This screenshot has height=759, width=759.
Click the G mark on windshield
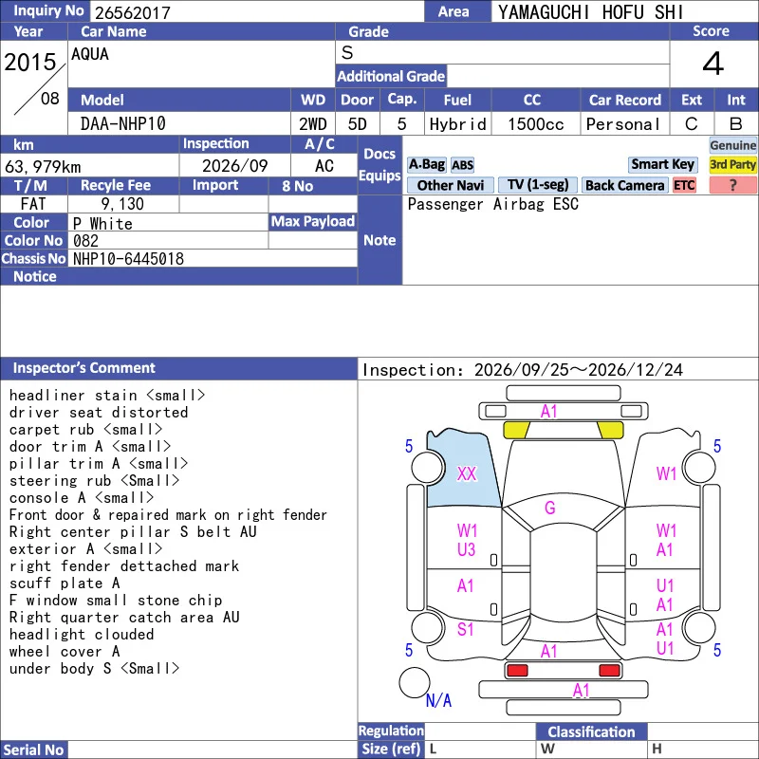pyautogui.click(x=550, y=508)
